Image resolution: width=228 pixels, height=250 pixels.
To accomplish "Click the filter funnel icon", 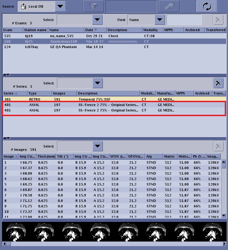I will 93,6.
